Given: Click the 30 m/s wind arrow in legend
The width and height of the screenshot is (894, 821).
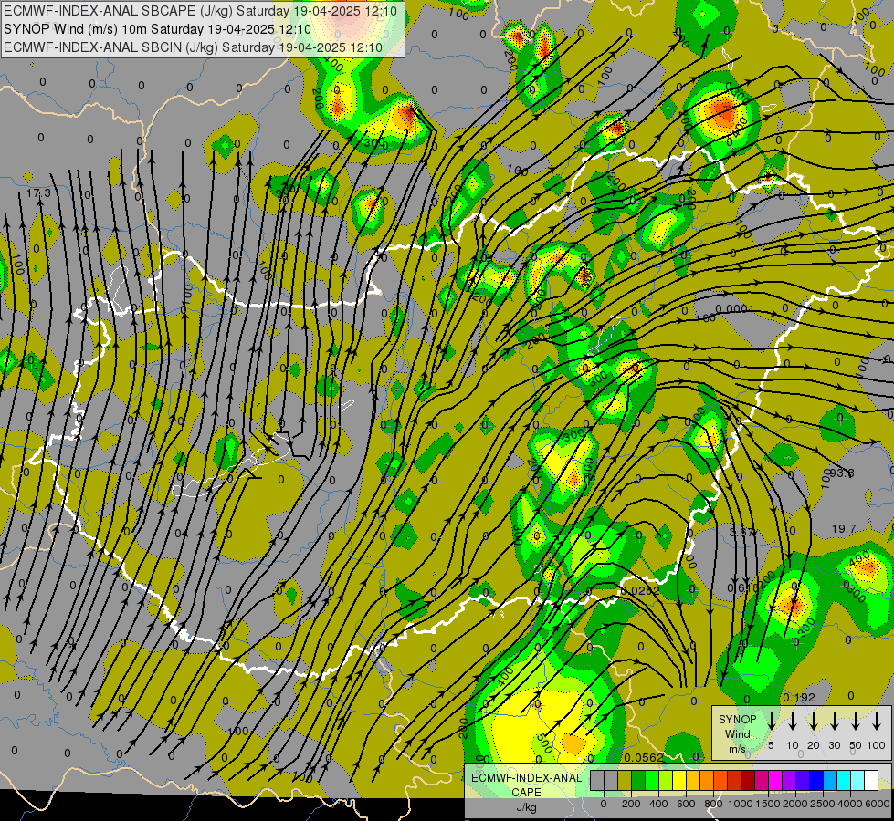Looking at the screenshot, I should coord(834,721).
